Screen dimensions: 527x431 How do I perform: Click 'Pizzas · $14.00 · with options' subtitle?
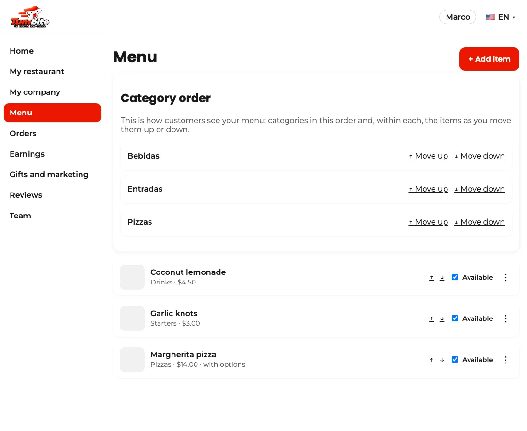[198, 364]
